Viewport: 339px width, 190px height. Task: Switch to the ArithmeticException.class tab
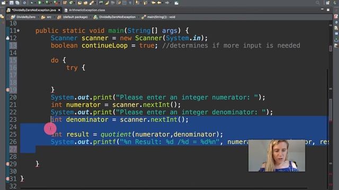pos(85,10)
